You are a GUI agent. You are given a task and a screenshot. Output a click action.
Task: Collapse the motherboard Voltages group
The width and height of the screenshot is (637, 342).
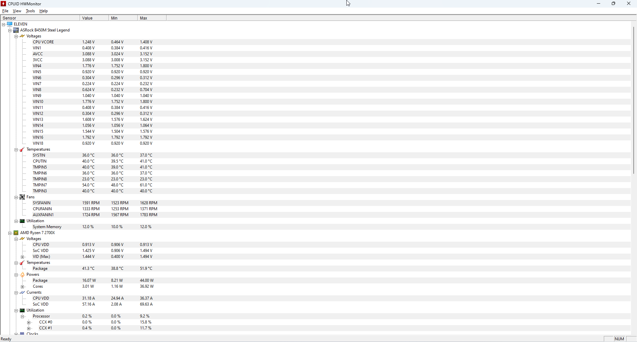pyautogui.click(x=16, y=36)
